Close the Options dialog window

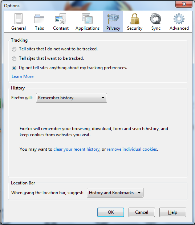(x=184, y=4)
